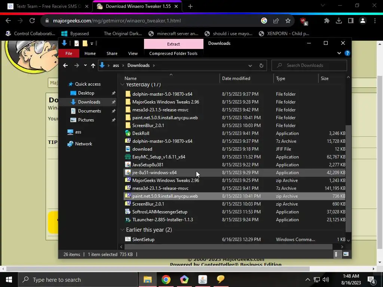
Task: Open the View ribbon tab
Action: (133, 53)
